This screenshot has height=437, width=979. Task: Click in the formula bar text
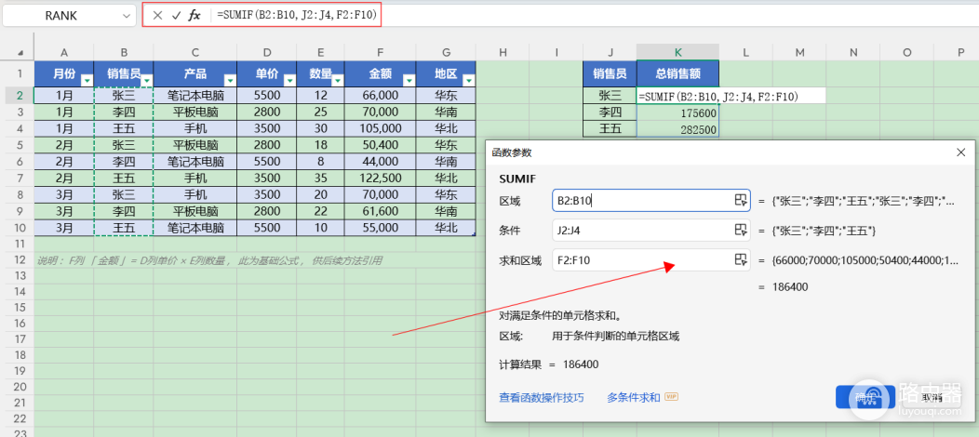(x=297, y=15)
